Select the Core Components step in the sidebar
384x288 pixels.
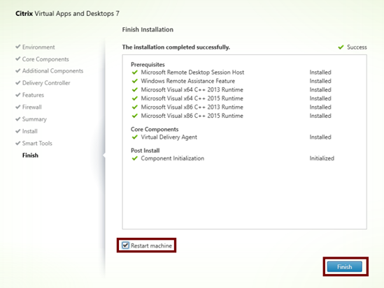tap(45, 59)
